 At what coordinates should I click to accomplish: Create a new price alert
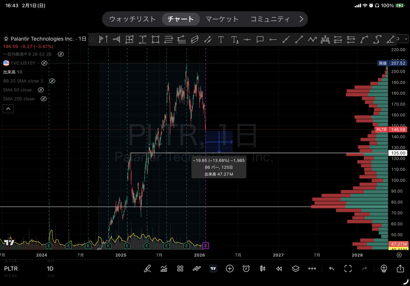pos(246,269)
